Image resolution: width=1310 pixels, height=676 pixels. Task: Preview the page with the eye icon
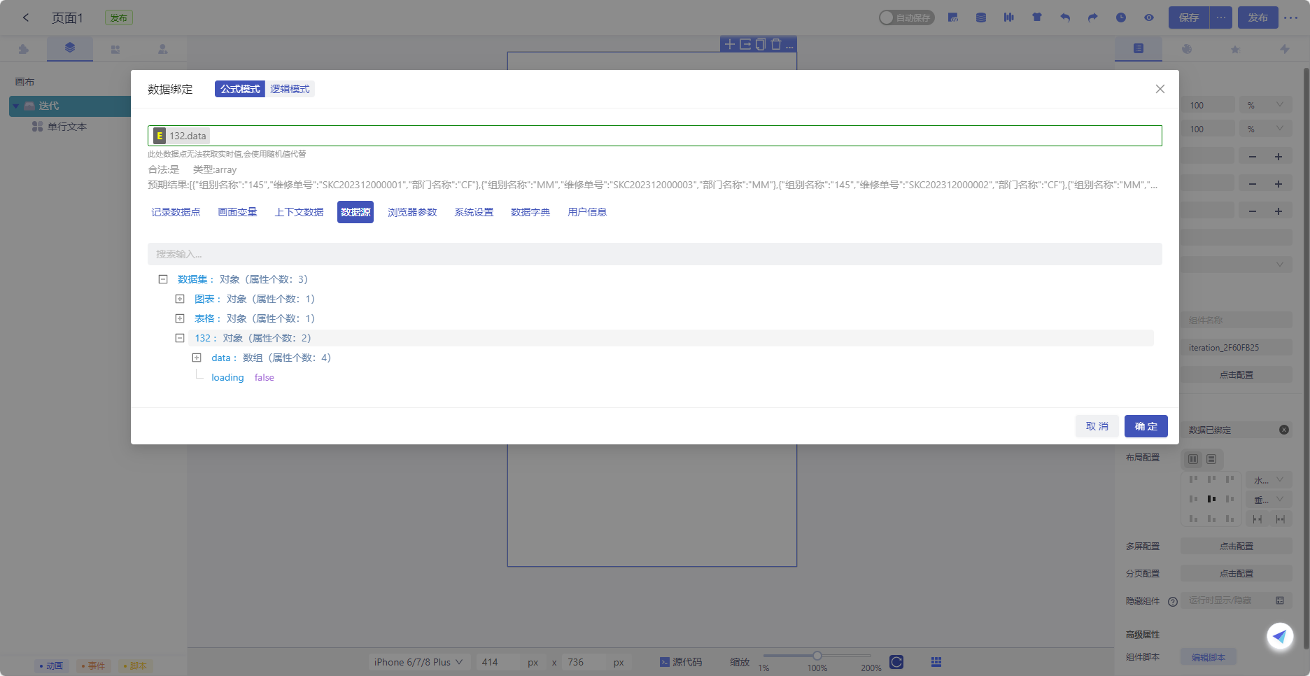coord(1149,17)
